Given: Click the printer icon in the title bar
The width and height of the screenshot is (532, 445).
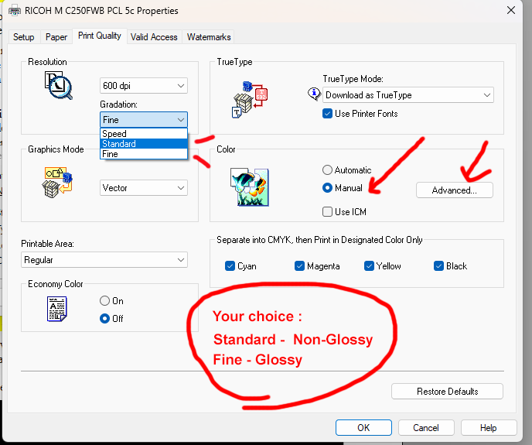Looking at the screenshot, I should pyautogui.click(x=16, y=11).
